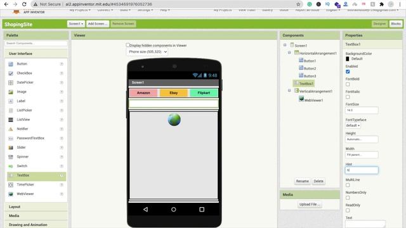This screenshot has height=228, width=406.
Task: Tap the phone preview home circle icon
Action: click(x=173, y=210)
